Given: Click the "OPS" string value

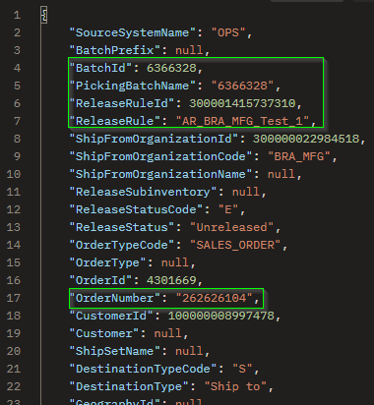Looking at the screenshot, I should point(228,32).
